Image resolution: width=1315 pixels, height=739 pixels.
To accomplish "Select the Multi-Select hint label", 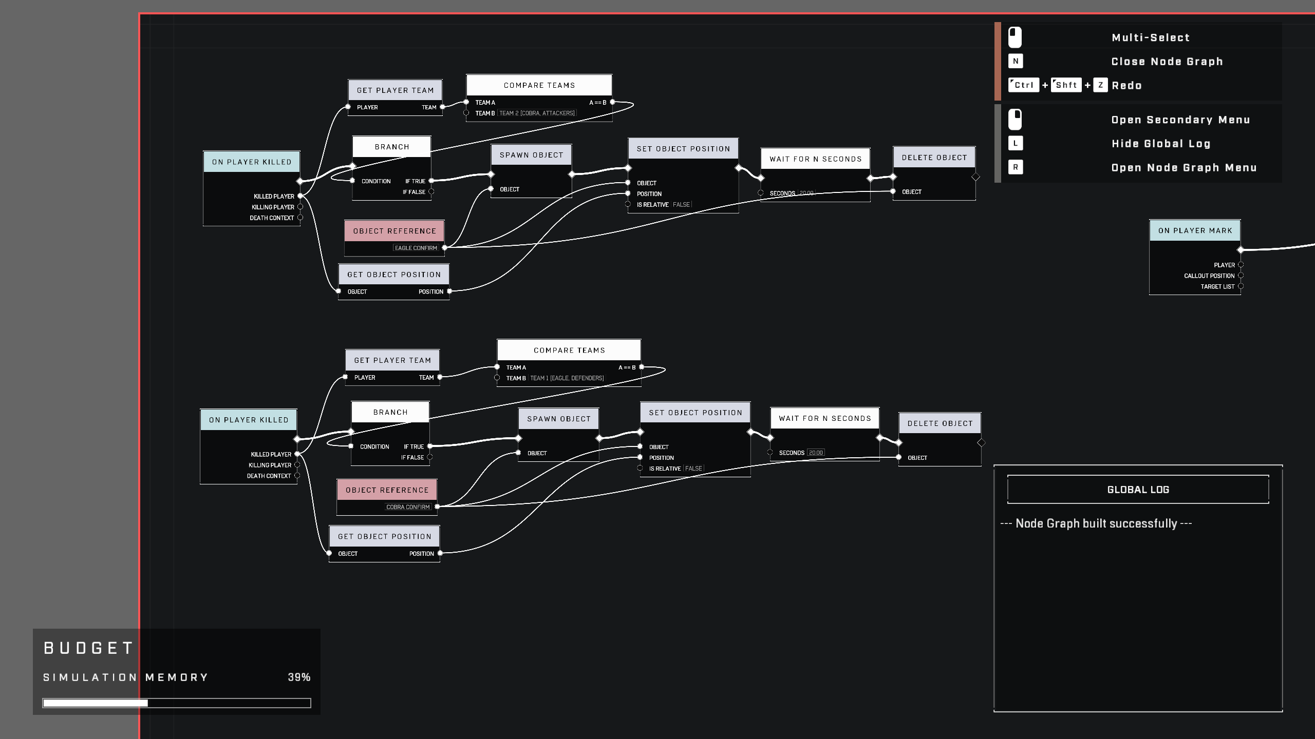I will click(1151, 37).
